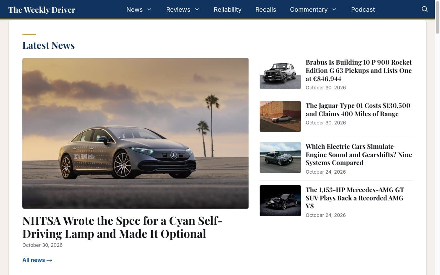This screenshot has height=275, width=440.
Task: Read the NHTSA cyan self-driving lamp headline
Action: pos(122,227)
